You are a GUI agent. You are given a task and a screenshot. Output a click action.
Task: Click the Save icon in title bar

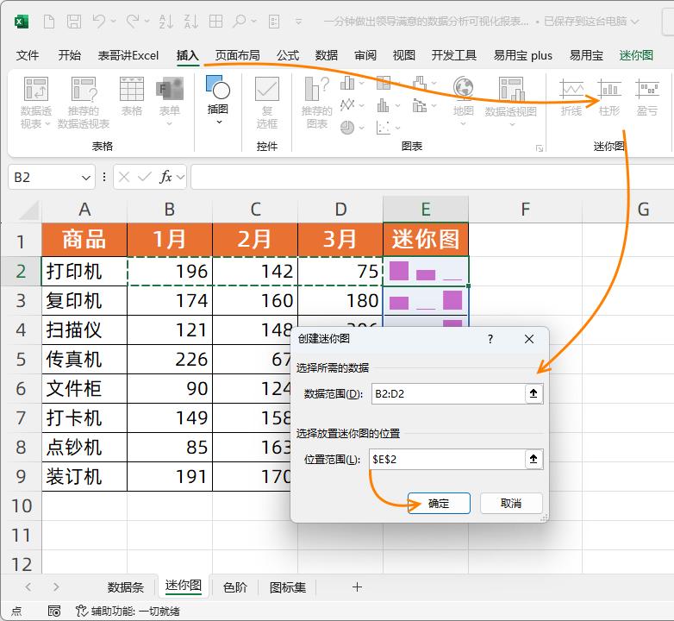(x=74, y=22)
